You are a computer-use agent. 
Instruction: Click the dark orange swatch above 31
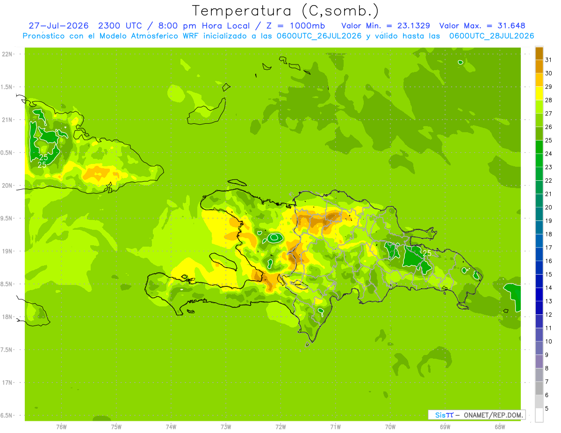click(539, 53)
